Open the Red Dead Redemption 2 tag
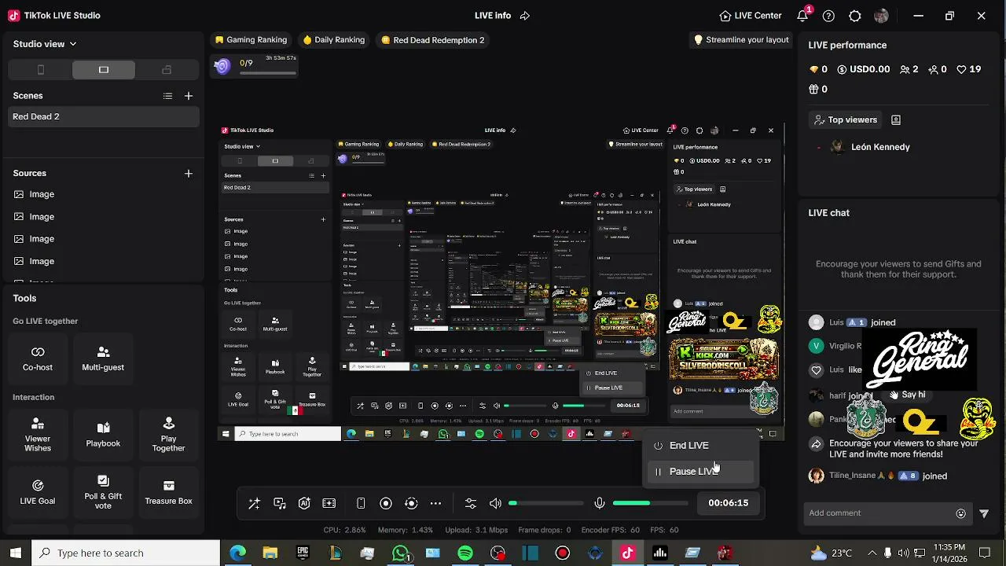1006x566 pixels. [x=433, y=40]
